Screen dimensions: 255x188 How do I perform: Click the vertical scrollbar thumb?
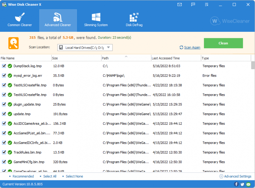point(253,65)
